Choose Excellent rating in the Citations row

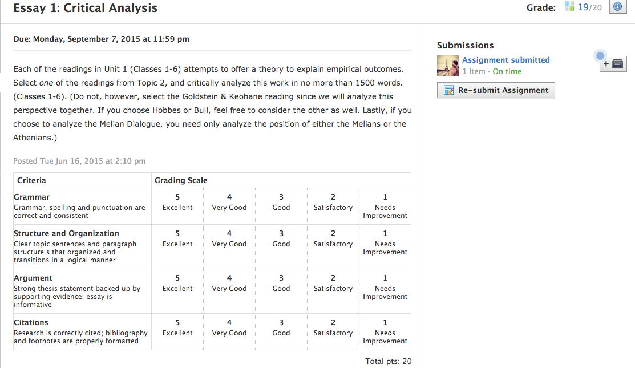coord(177,327)
